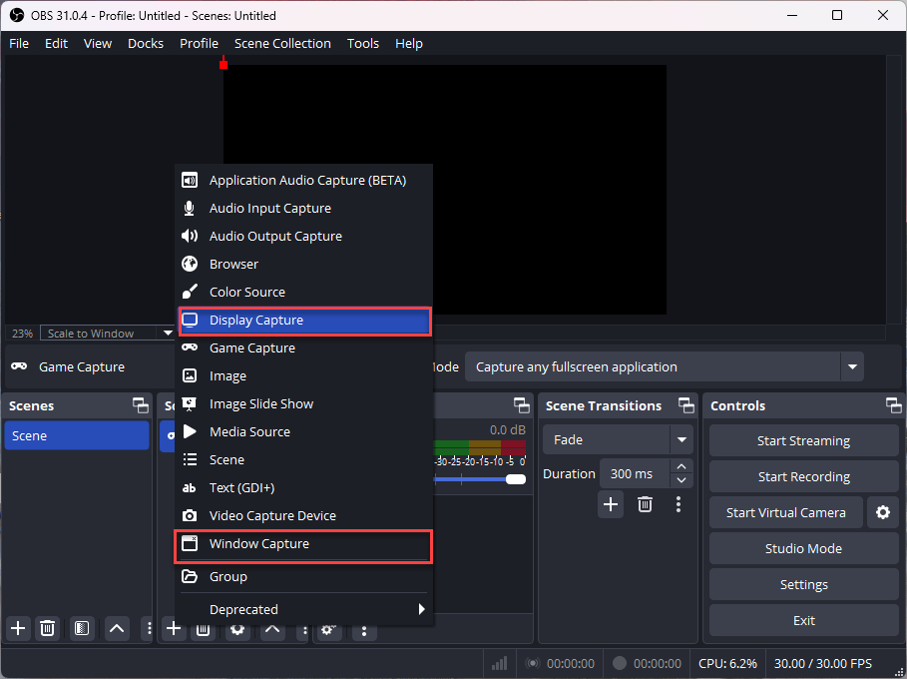Click Start Streaming

click(803, 440)
